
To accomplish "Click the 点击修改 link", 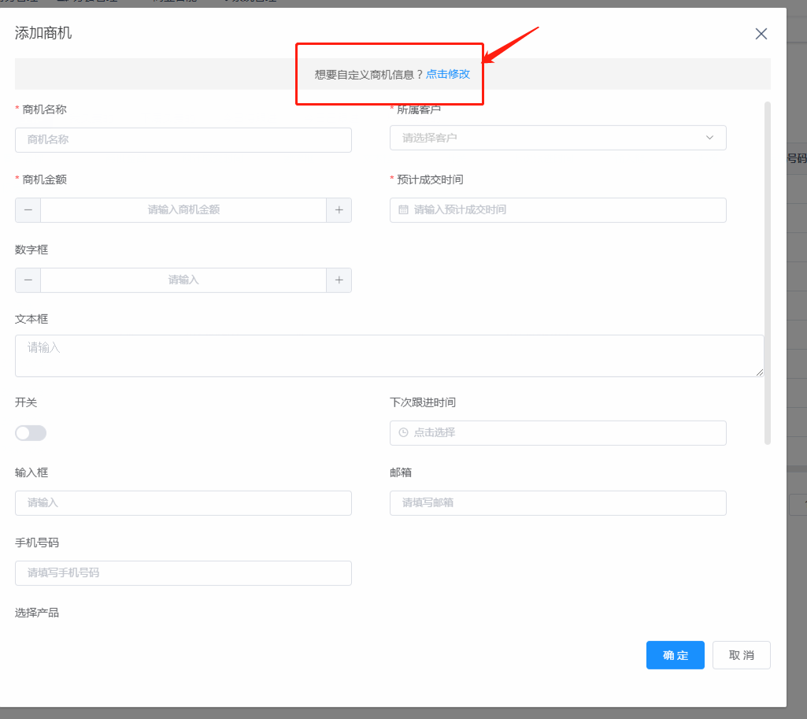I will click(448, 74).
